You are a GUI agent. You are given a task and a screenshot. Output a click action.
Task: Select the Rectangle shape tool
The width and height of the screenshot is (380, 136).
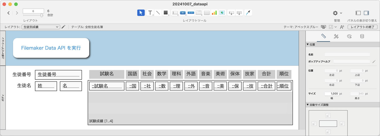(166, 13)
